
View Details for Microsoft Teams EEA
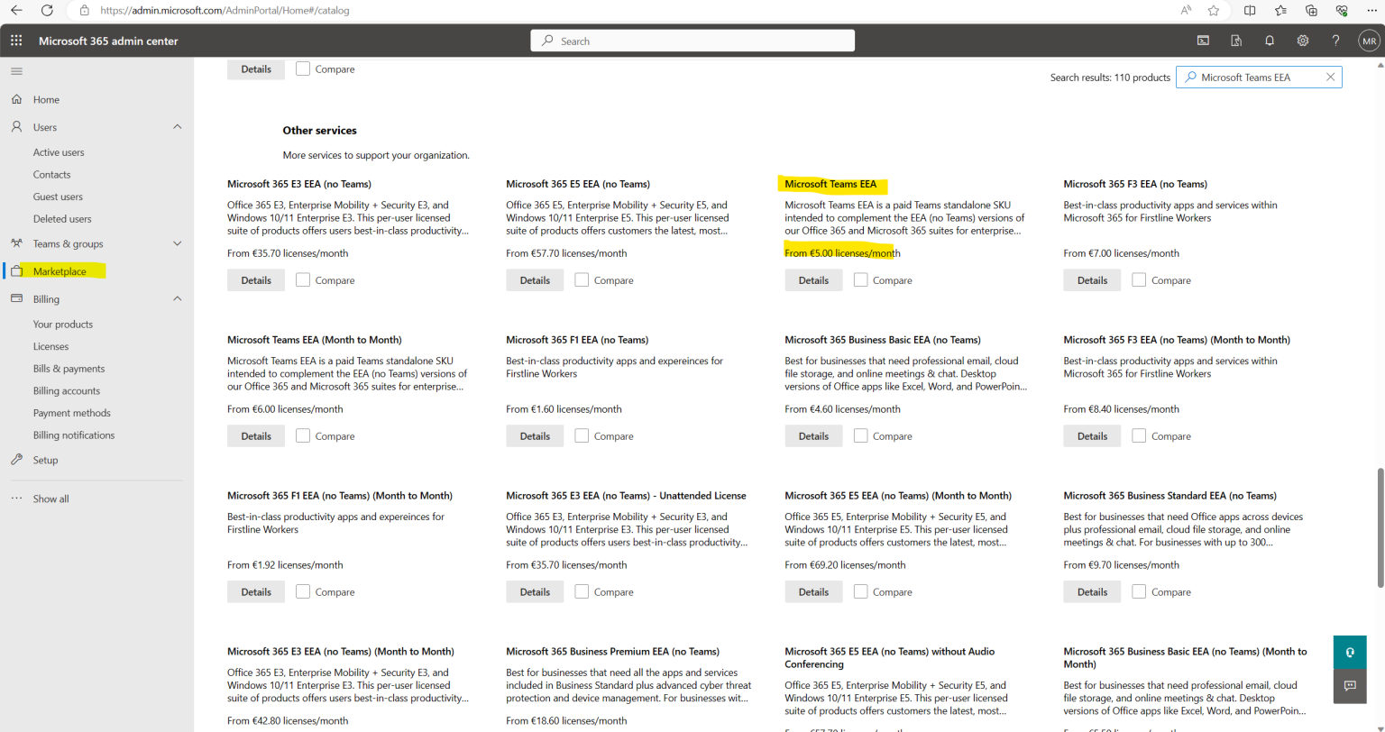point(812,279)
